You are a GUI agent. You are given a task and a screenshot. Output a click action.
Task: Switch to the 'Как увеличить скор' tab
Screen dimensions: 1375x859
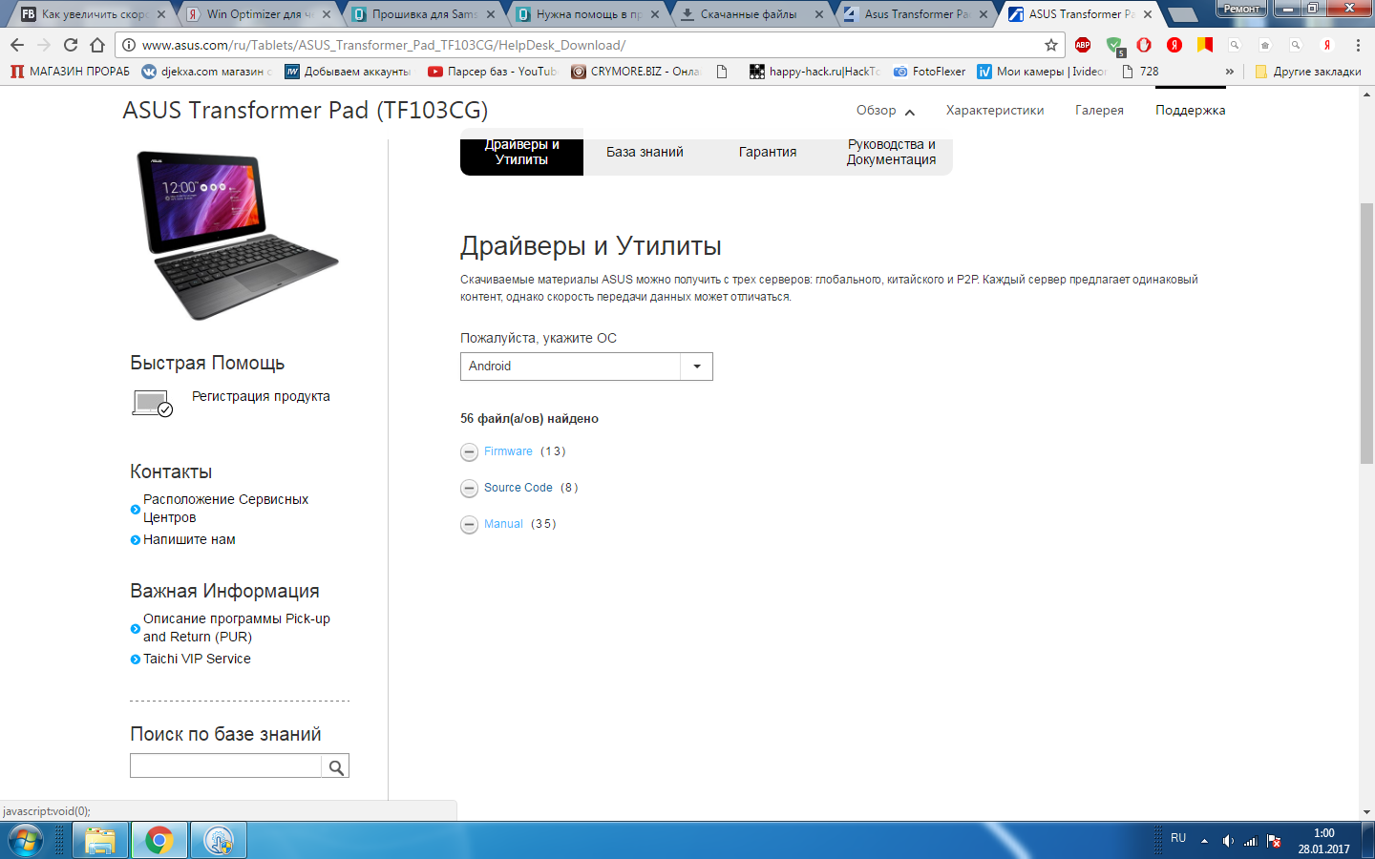point(94,14)
